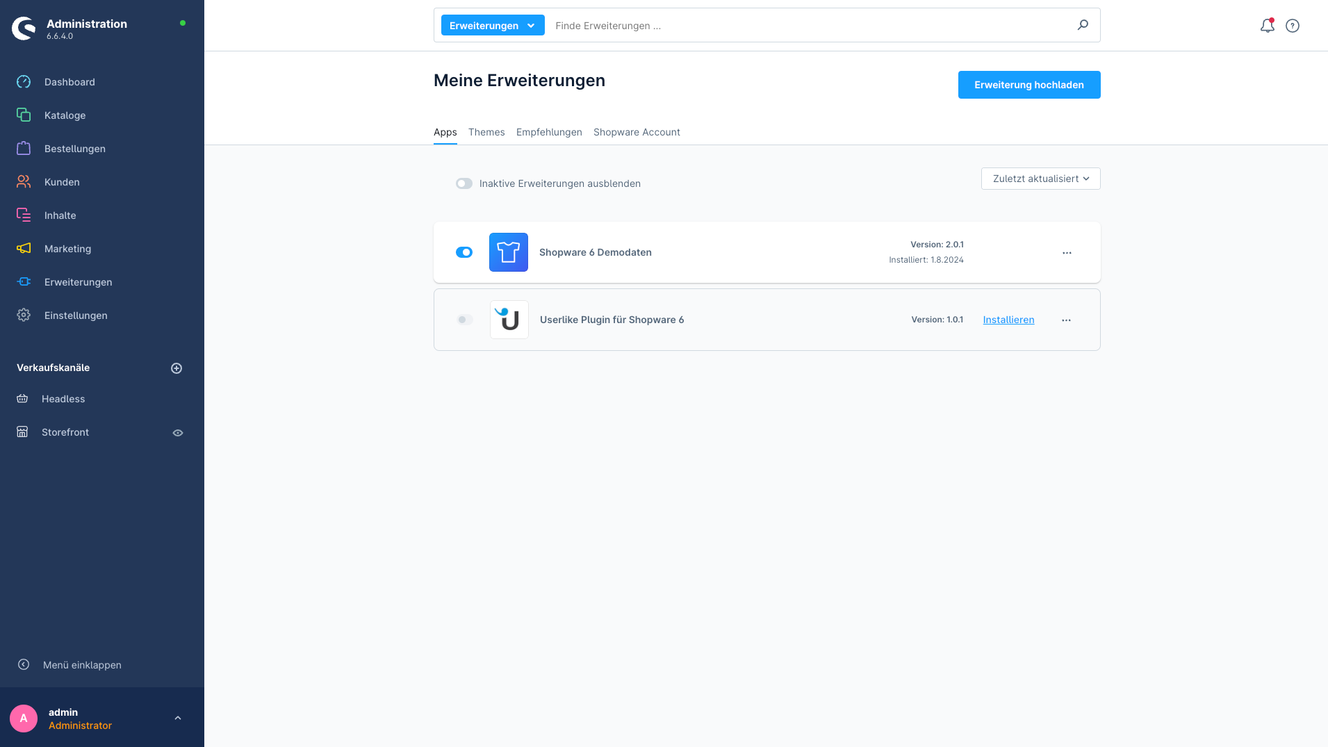This screenshot has height=747, width=1328.
Task: Collapse menu via arrow circle icon
Action: pos(24,665)
